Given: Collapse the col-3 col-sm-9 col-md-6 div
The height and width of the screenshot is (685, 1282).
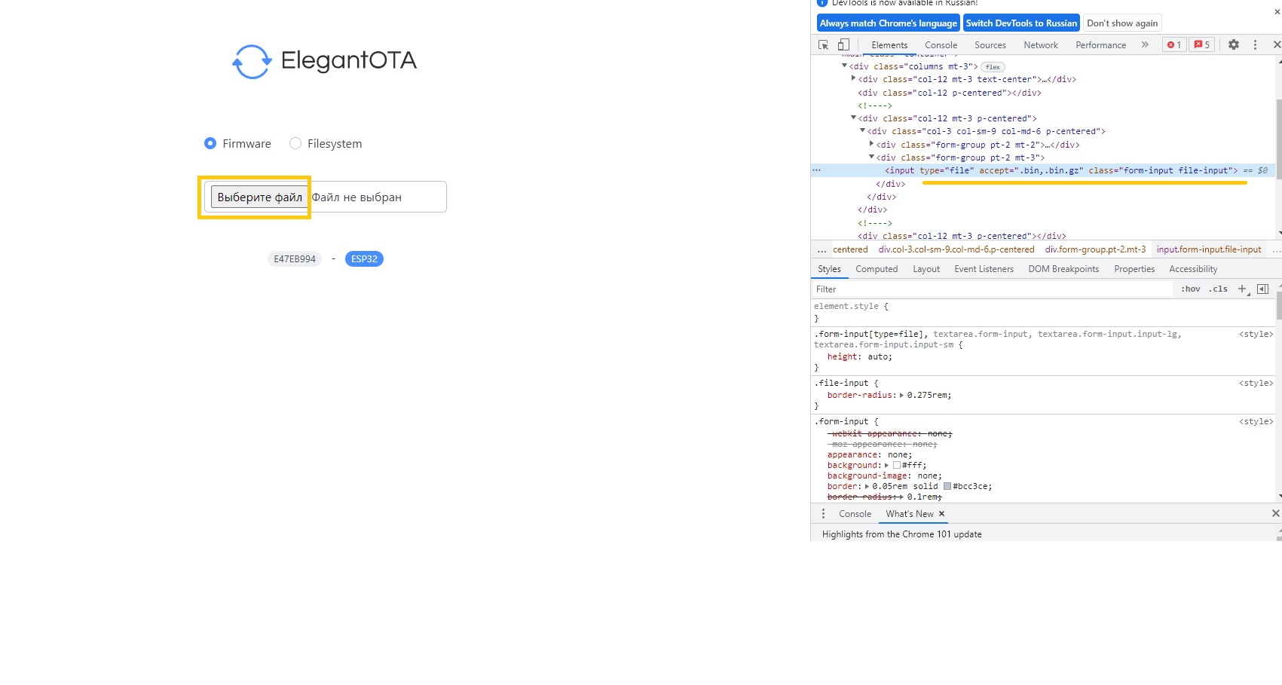Looking at the screenshot, I should pos(862,130).
